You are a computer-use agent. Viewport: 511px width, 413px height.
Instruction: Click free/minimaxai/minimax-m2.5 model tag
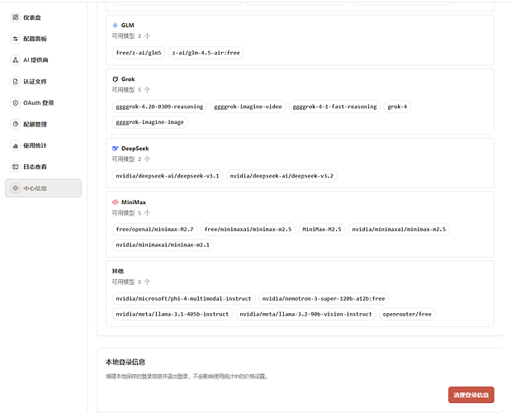pos(248,230)
